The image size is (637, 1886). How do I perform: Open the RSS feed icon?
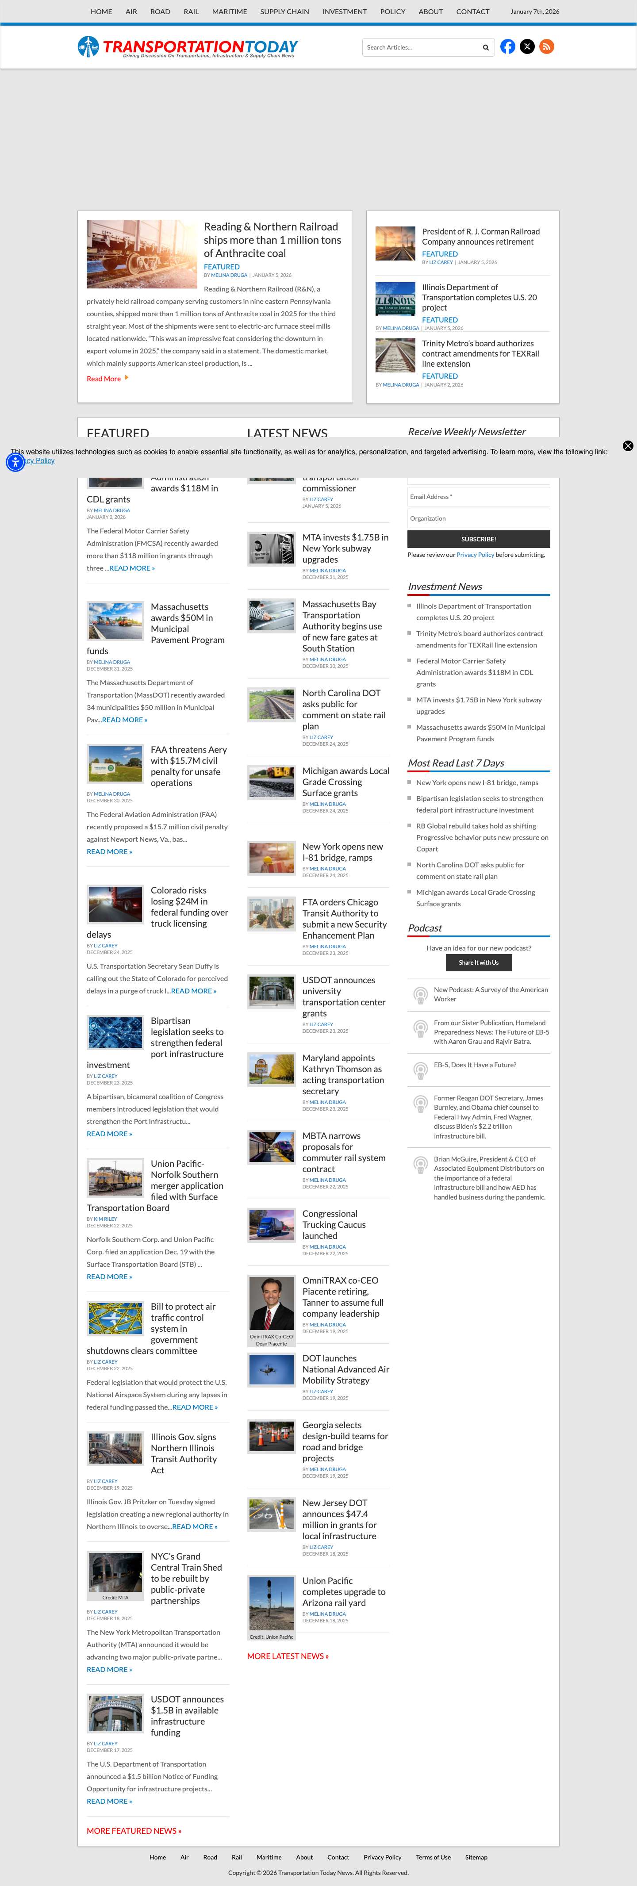(546, 47)
